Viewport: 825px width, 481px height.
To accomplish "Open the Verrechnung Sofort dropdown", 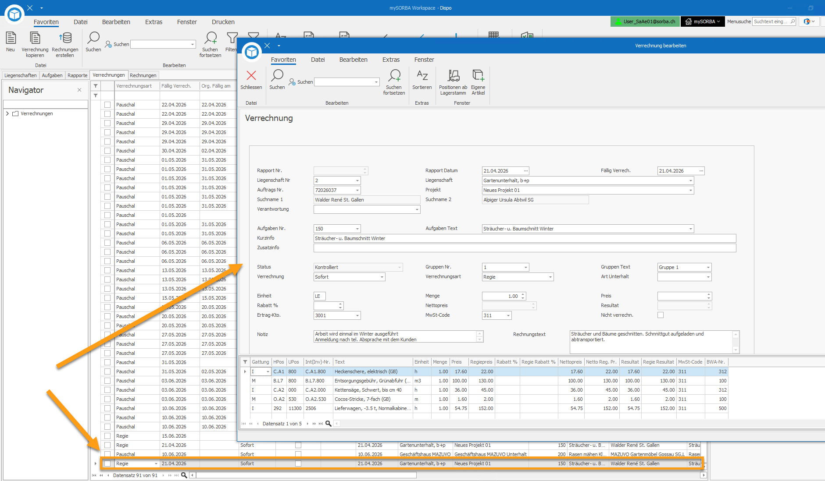I will pyautogui.click(x=382, y=277).
